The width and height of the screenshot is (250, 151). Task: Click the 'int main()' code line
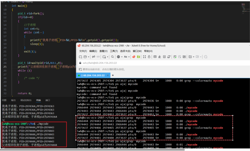coord(20,6)
